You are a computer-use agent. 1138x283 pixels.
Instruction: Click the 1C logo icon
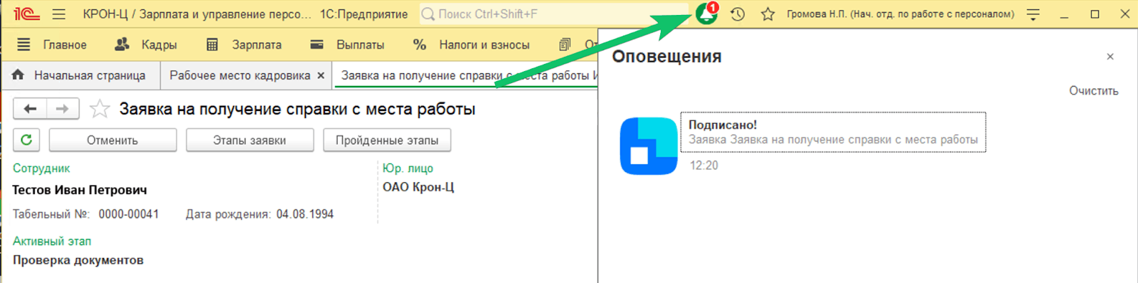click(26, 14)
